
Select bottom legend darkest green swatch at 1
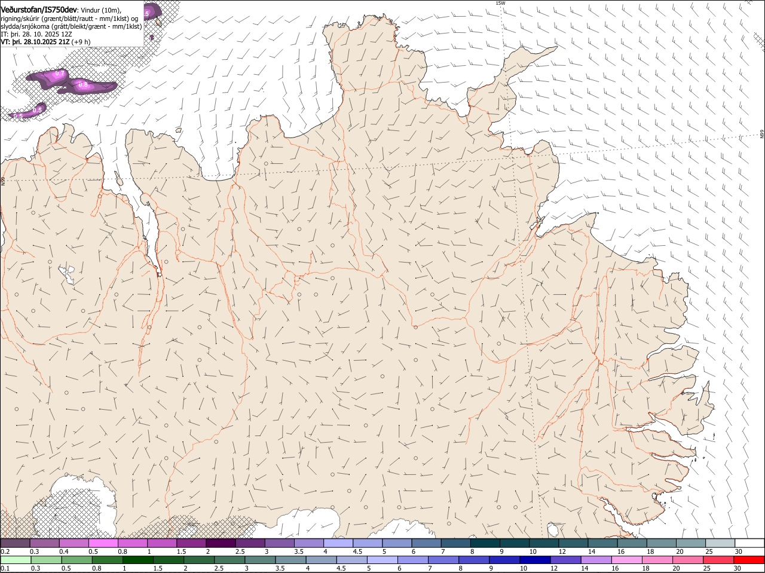click(137, 560)
